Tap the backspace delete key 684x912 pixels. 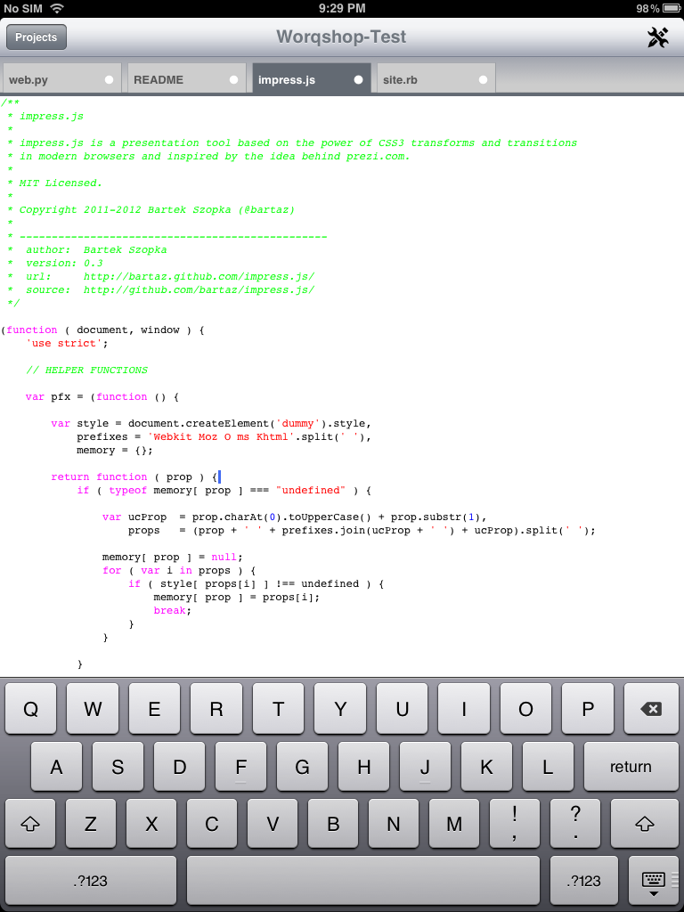pyautogui.click(x=651, y=708)
